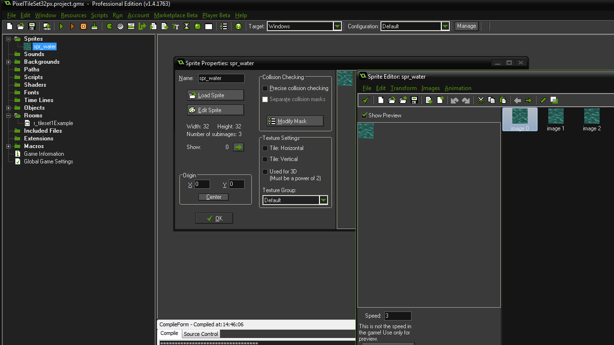614x345 pixels.
Task: Enable Tile: Horizontal texture setting
Action: pos(265,148)
